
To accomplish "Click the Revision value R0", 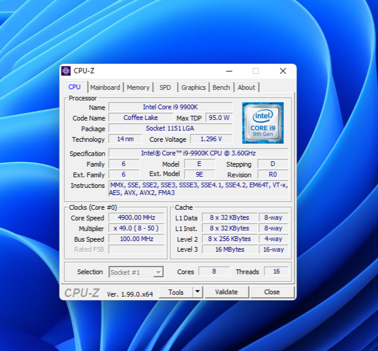I will pyautogui.click(x=273, y=174).
